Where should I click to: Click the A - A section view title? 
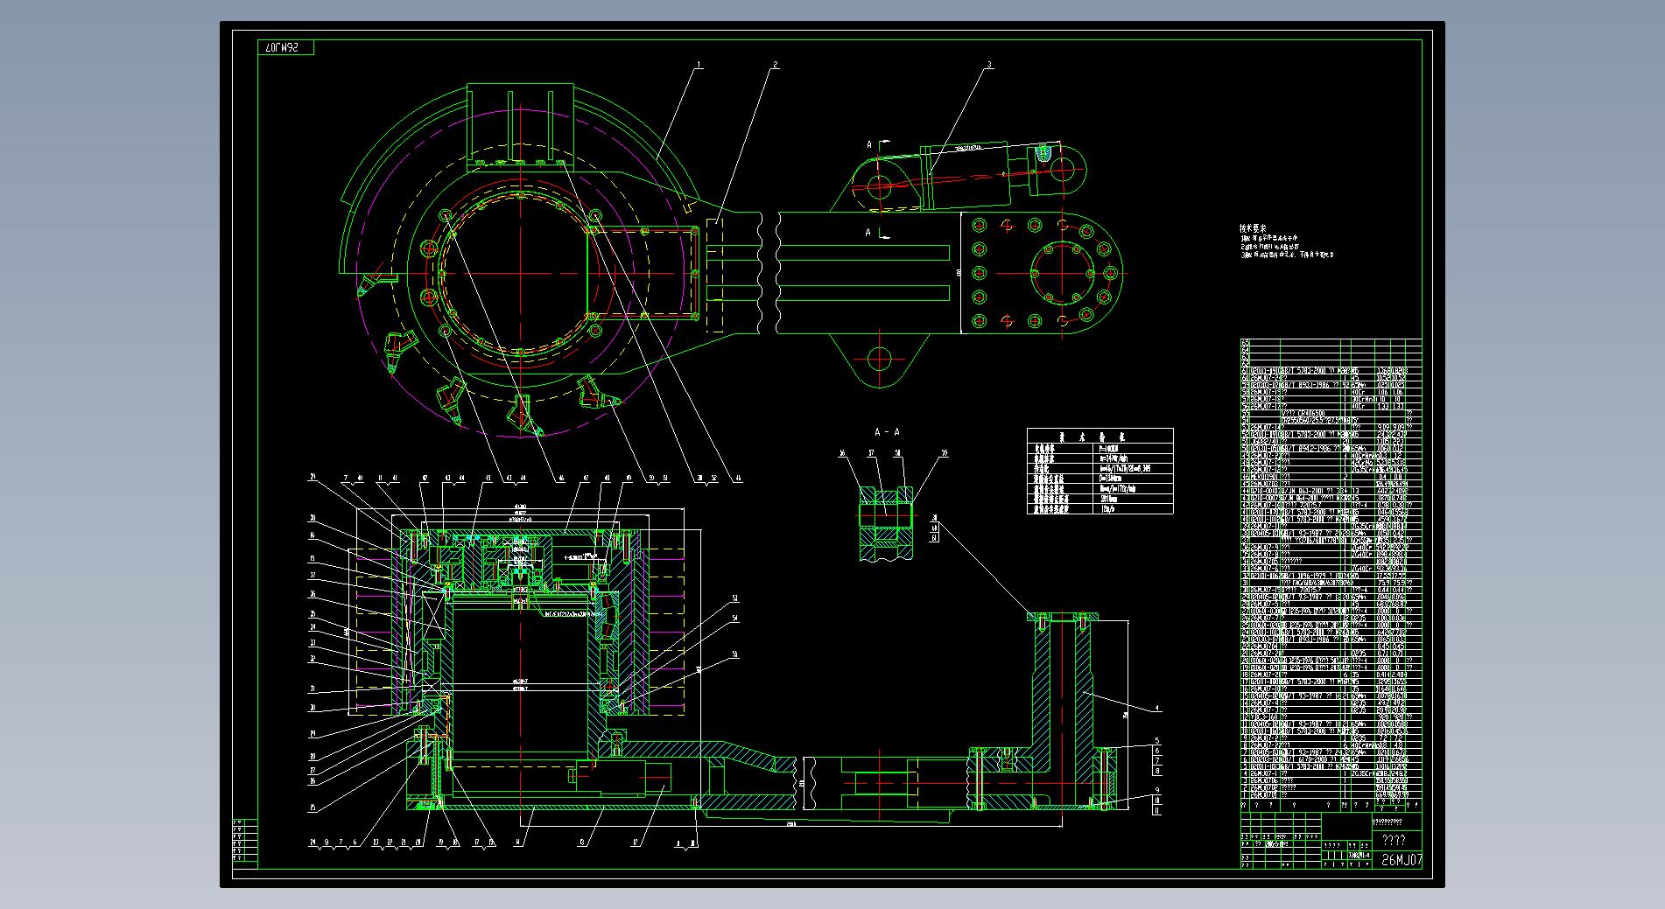click(887, 432)
